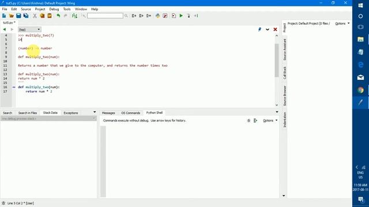Image resolution: width=369 pixels, height=207 pixels.
Task: Open the Help menu
Action: coord(95,9)
